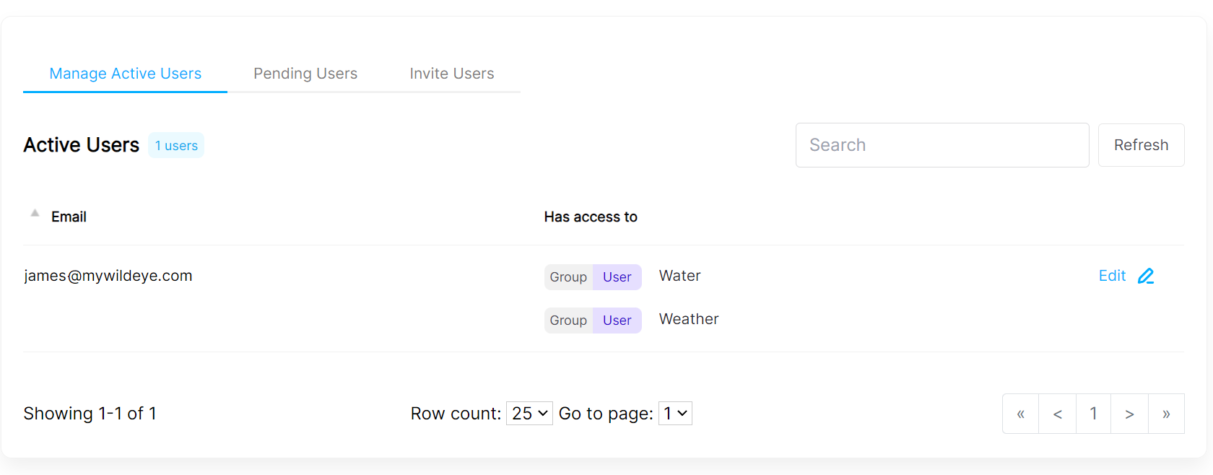Open the Invite Users tab
This screenshot has width=1213, height=475.
[452, 74]
